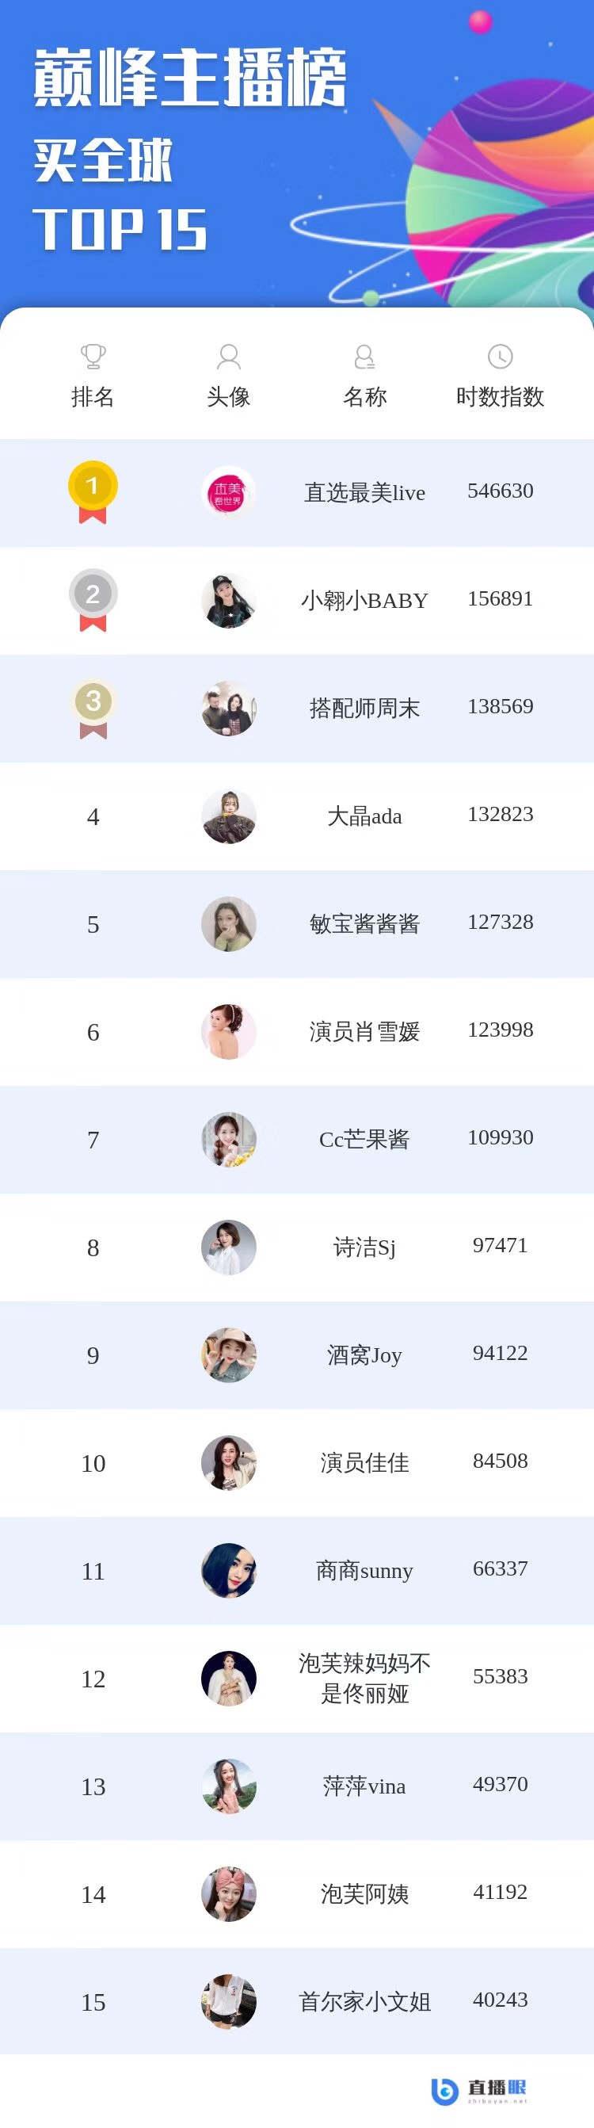Open the 直选最美live avatar
The image size is (594, 2128).
point(229,492)
